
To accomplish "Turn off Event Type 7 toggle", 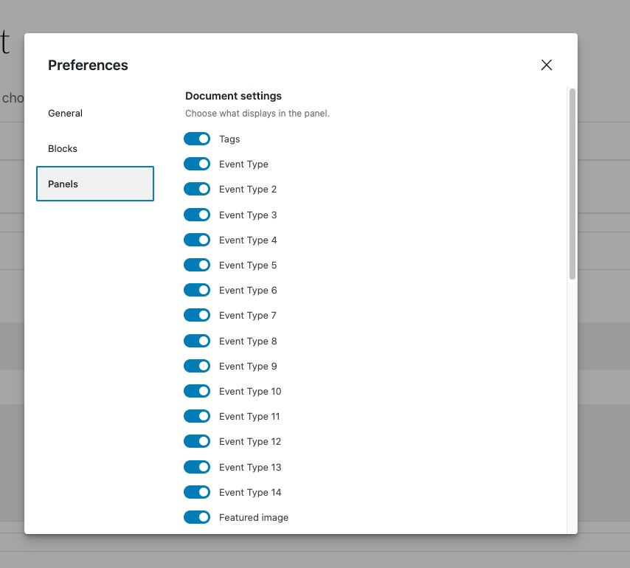I will point(197,315).
